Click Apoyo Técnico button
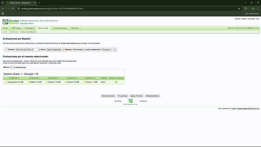This screenshot has width=261, height=147. coord(136,96)
